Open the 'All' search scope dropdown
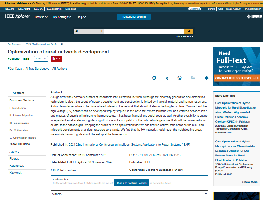Screen dimensions: 263x200 (x=89, y=31)
